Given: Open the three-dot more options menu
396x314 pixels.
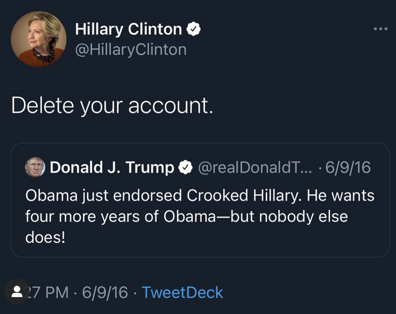Looking at the screenshot, I should pos(381,29).
